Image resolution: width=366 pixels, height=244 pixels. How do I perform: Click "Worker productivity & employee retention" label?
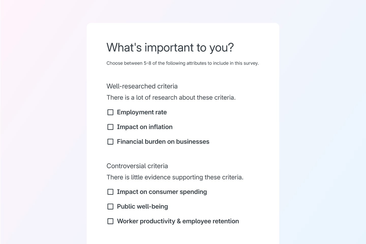(178, 221)
